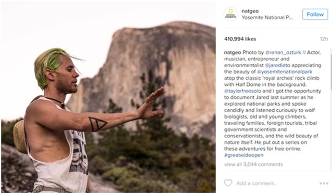The width and height of the screenshot is (333, 194).
Task: Click the heart like icon
Action: coord(228,183)
